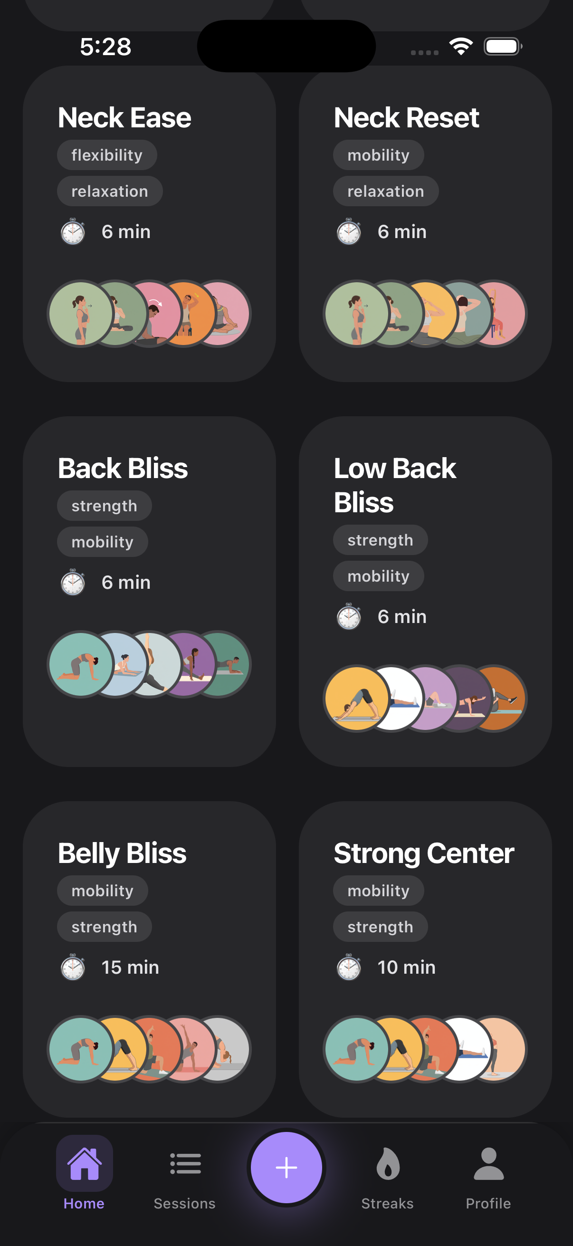Tap the battery status icon
Screen dimensions: 573x1246
(502, 47)
